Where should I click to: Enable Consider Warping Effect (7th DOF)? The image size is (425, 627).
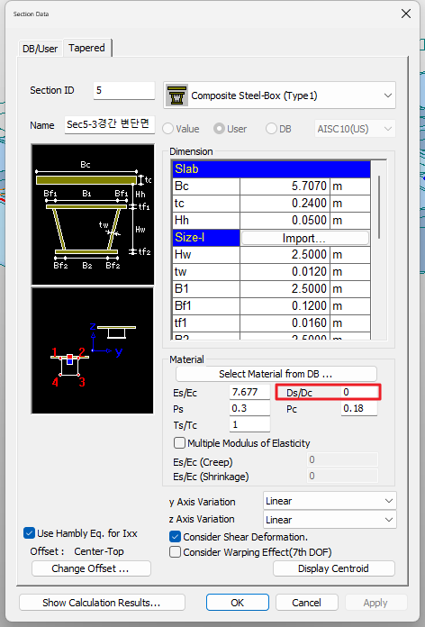(175, 552)
